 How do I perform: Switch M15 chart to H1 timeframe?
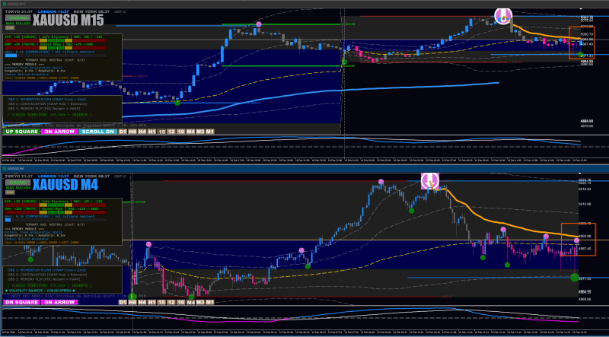pos(151,132)
